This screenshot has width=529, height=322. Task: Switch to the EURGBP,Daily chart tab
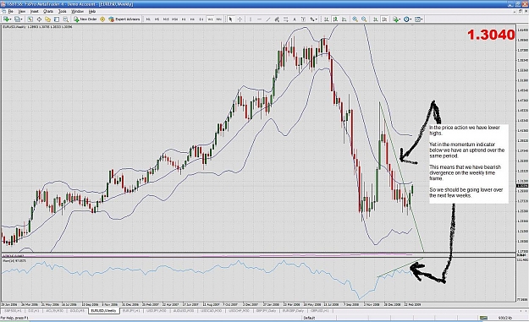pos(293,310)
